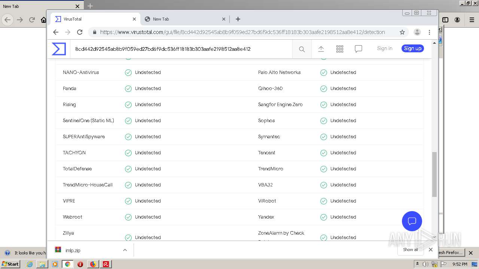Click TrendMicro-HouseCall engine name

[88, 185]
